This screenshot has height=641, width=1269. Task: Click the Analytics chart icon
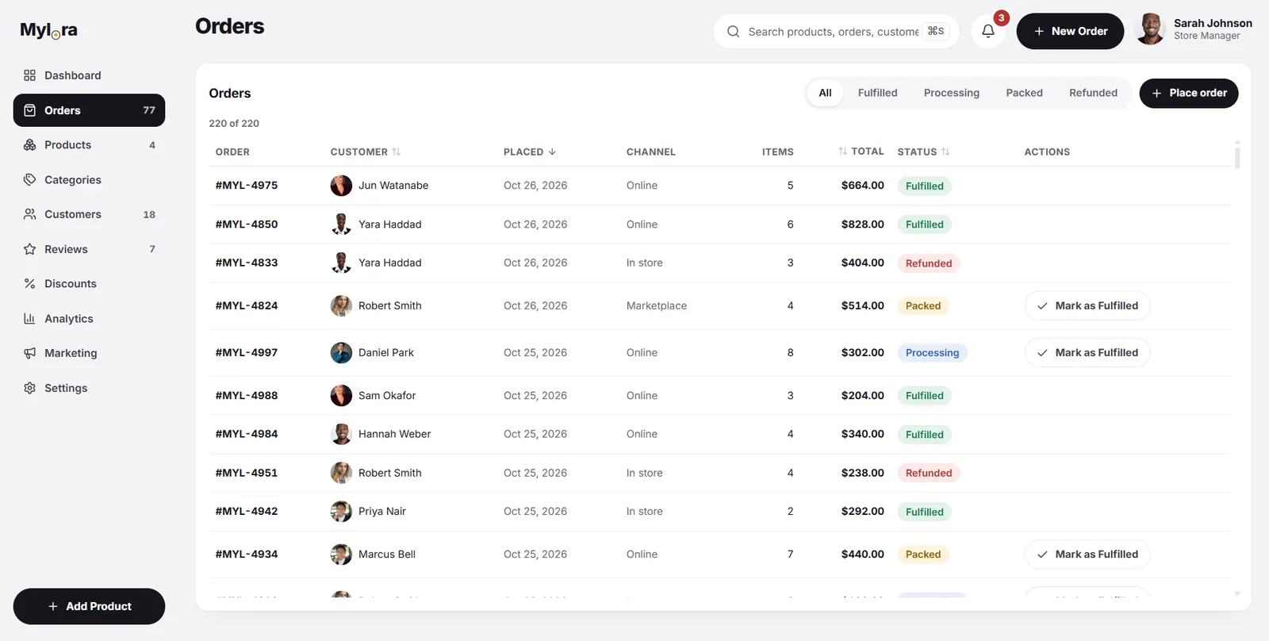(x=29, y=319)
